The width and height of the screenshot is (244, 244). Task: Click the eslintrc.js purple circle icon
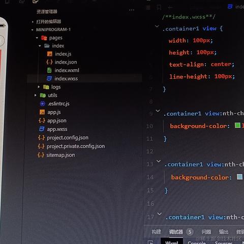point(43,103)
